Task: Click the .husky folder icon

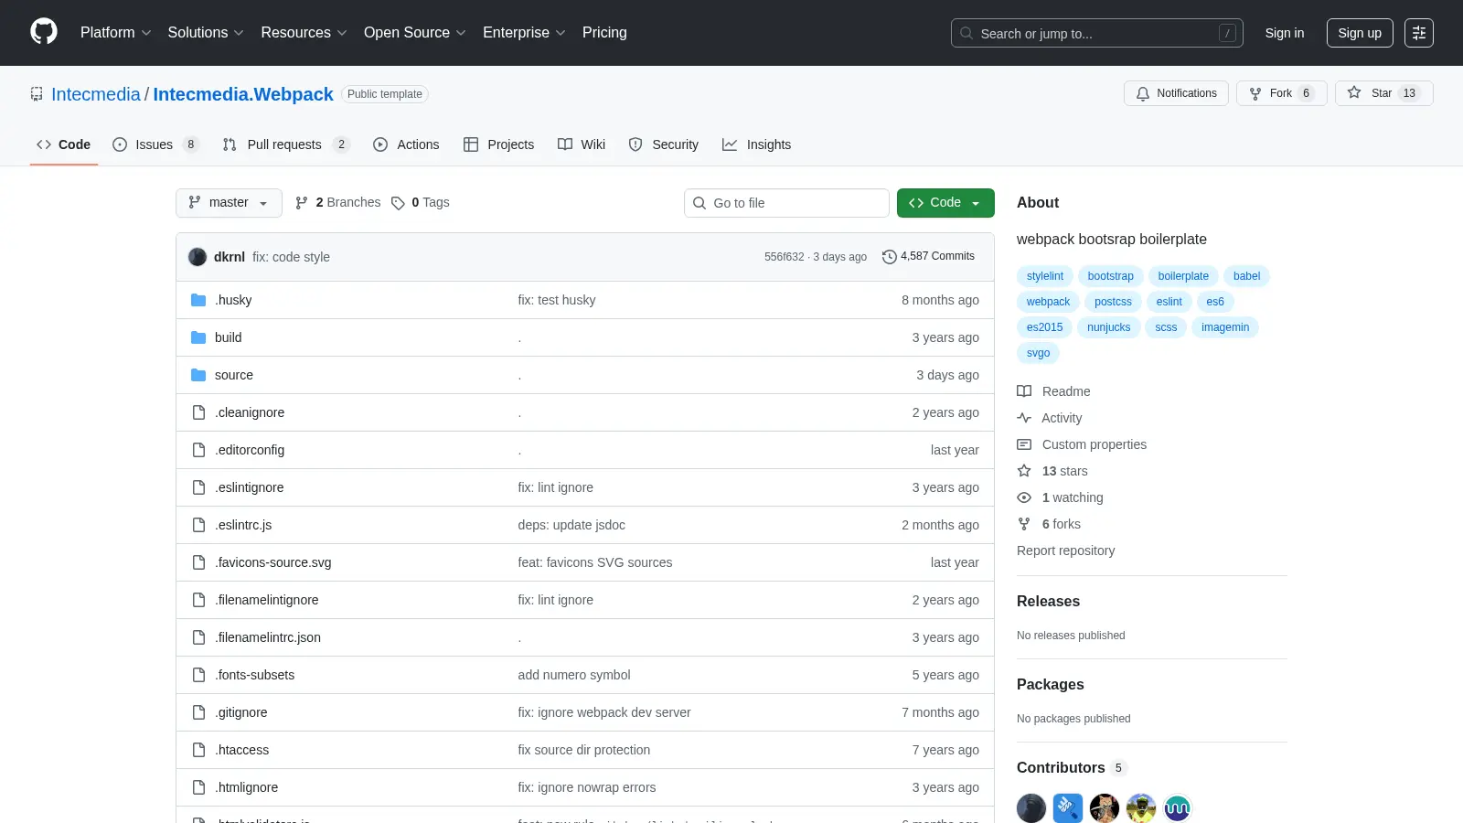Action: (198, 300)
